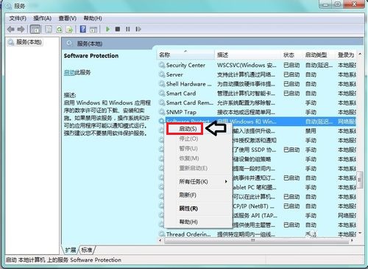
Task: Click the Back arrow in toolbar
Action: (x=10, y=29)
